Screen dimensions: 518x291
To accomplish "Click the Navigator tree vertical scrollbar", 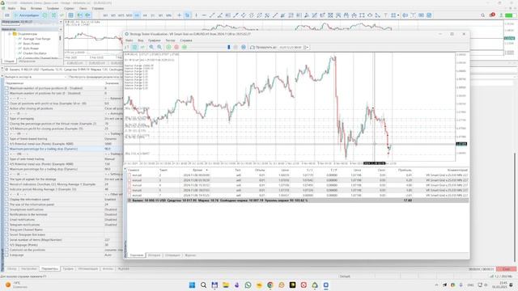I will [x=60, y=38].
